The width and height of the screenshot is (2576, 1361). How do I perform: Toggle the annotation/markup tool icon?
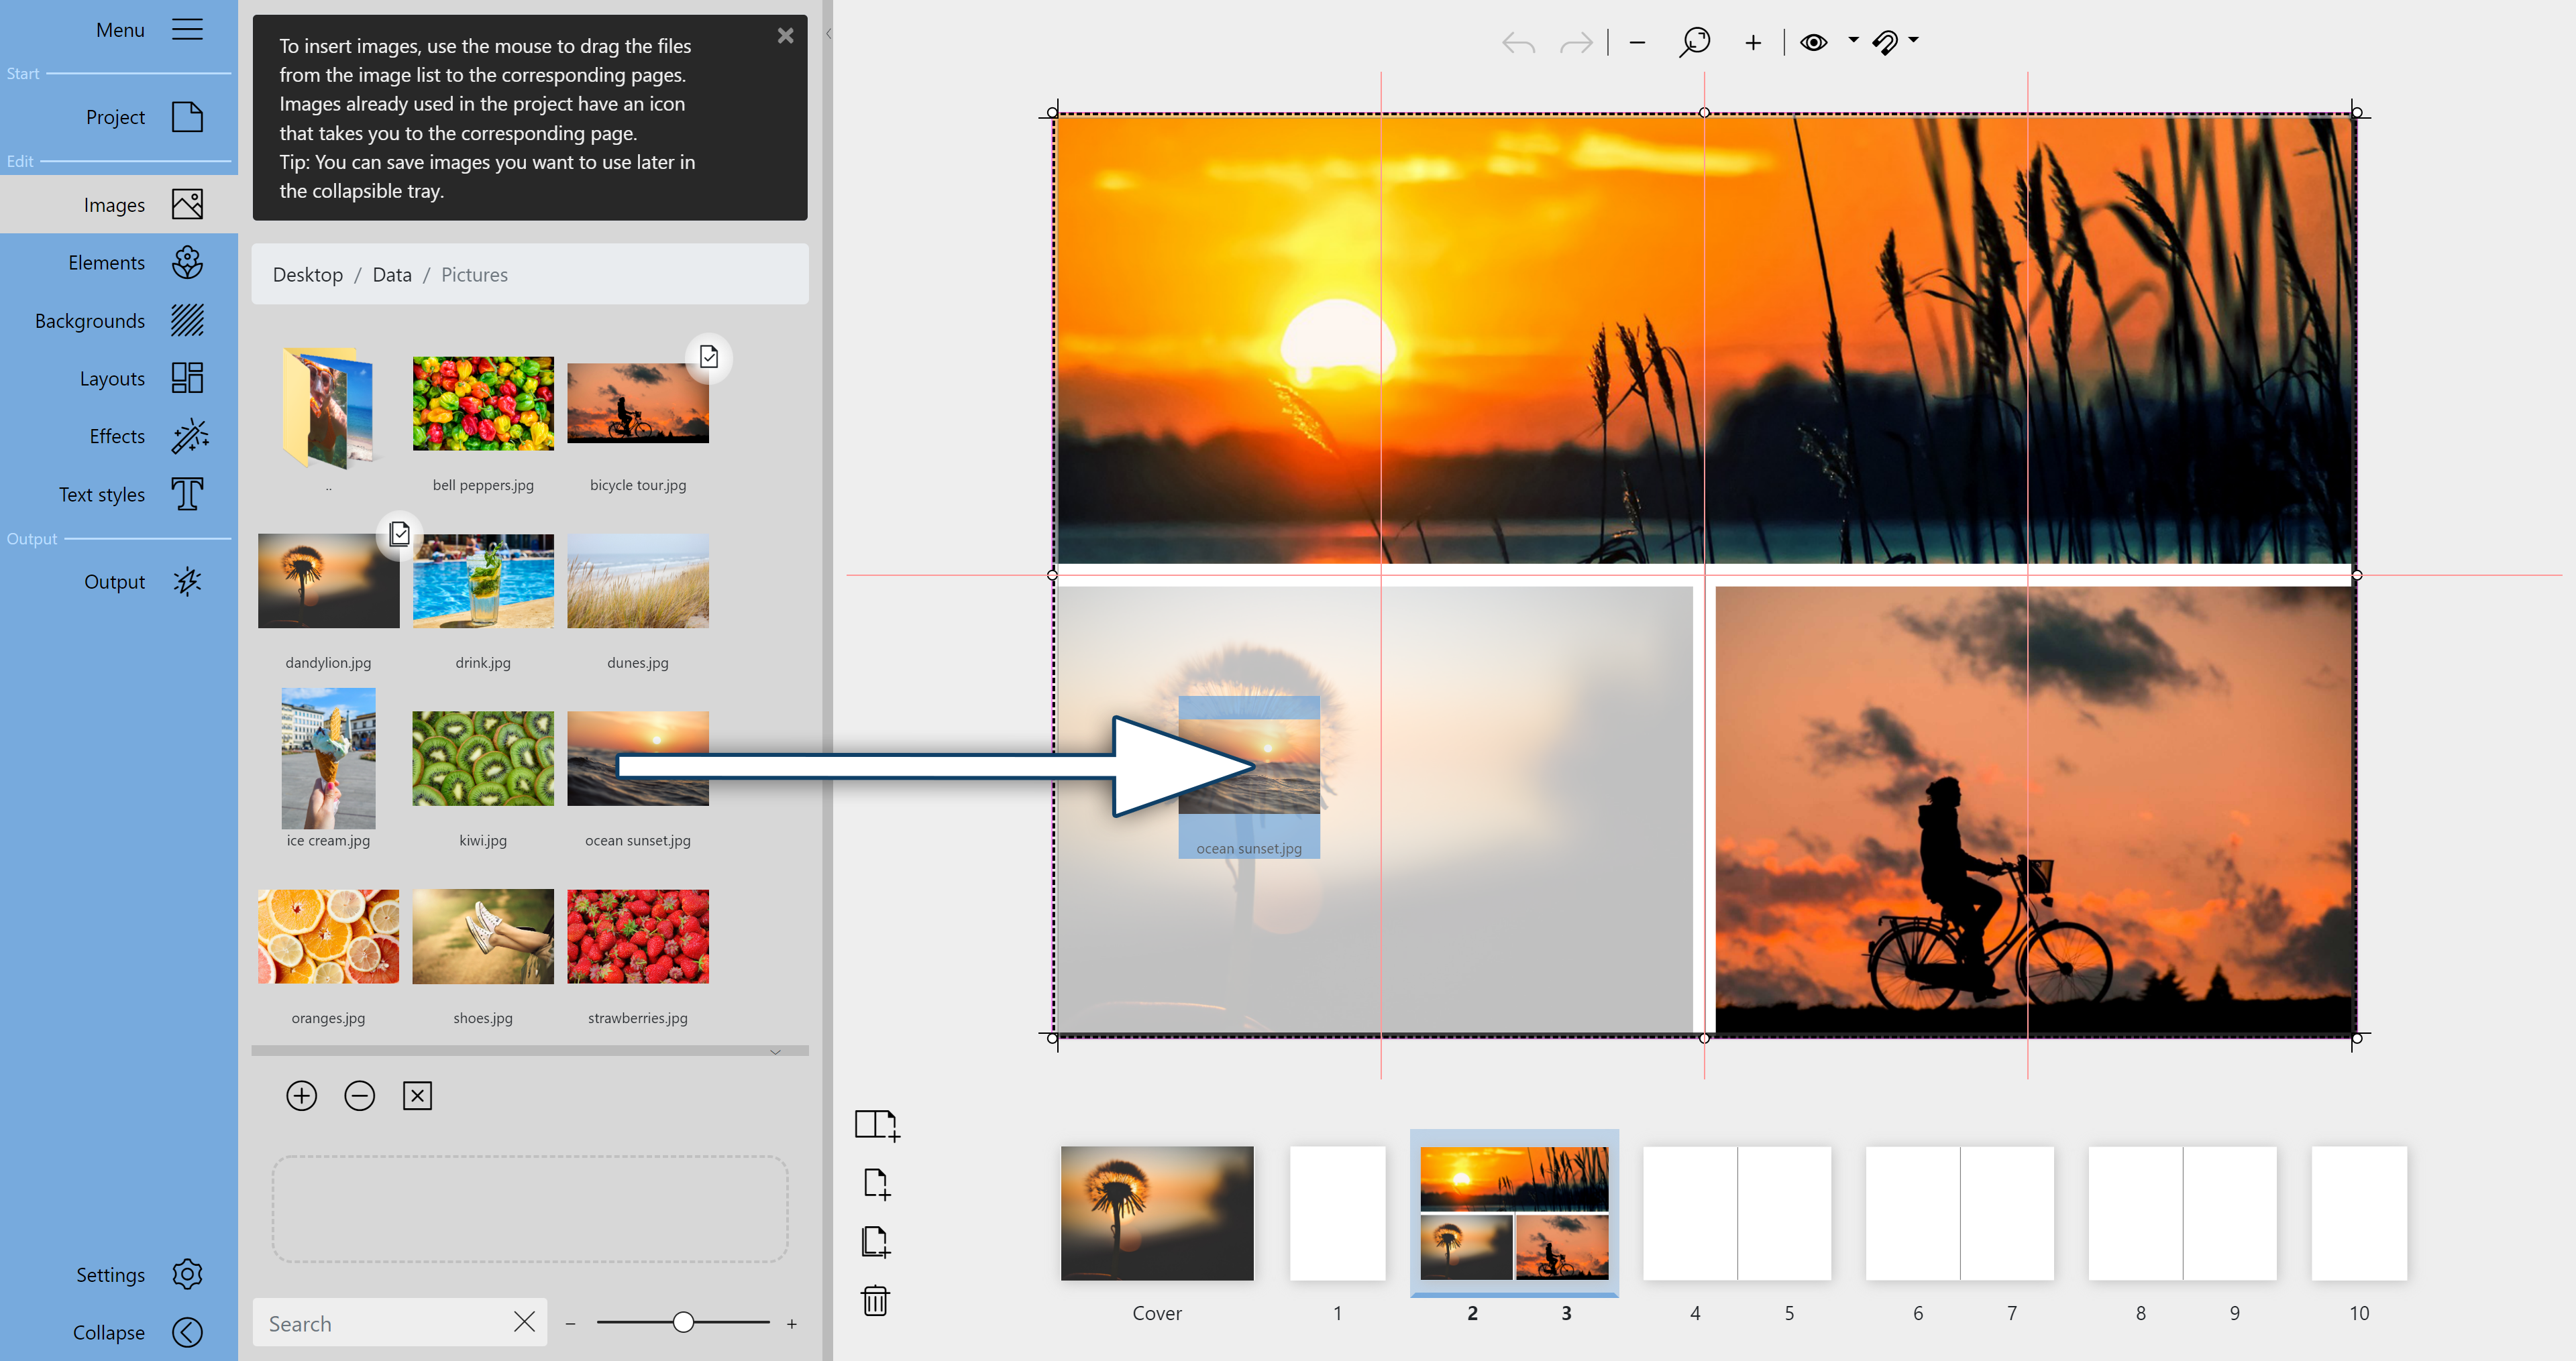(x=1891, y=41)
